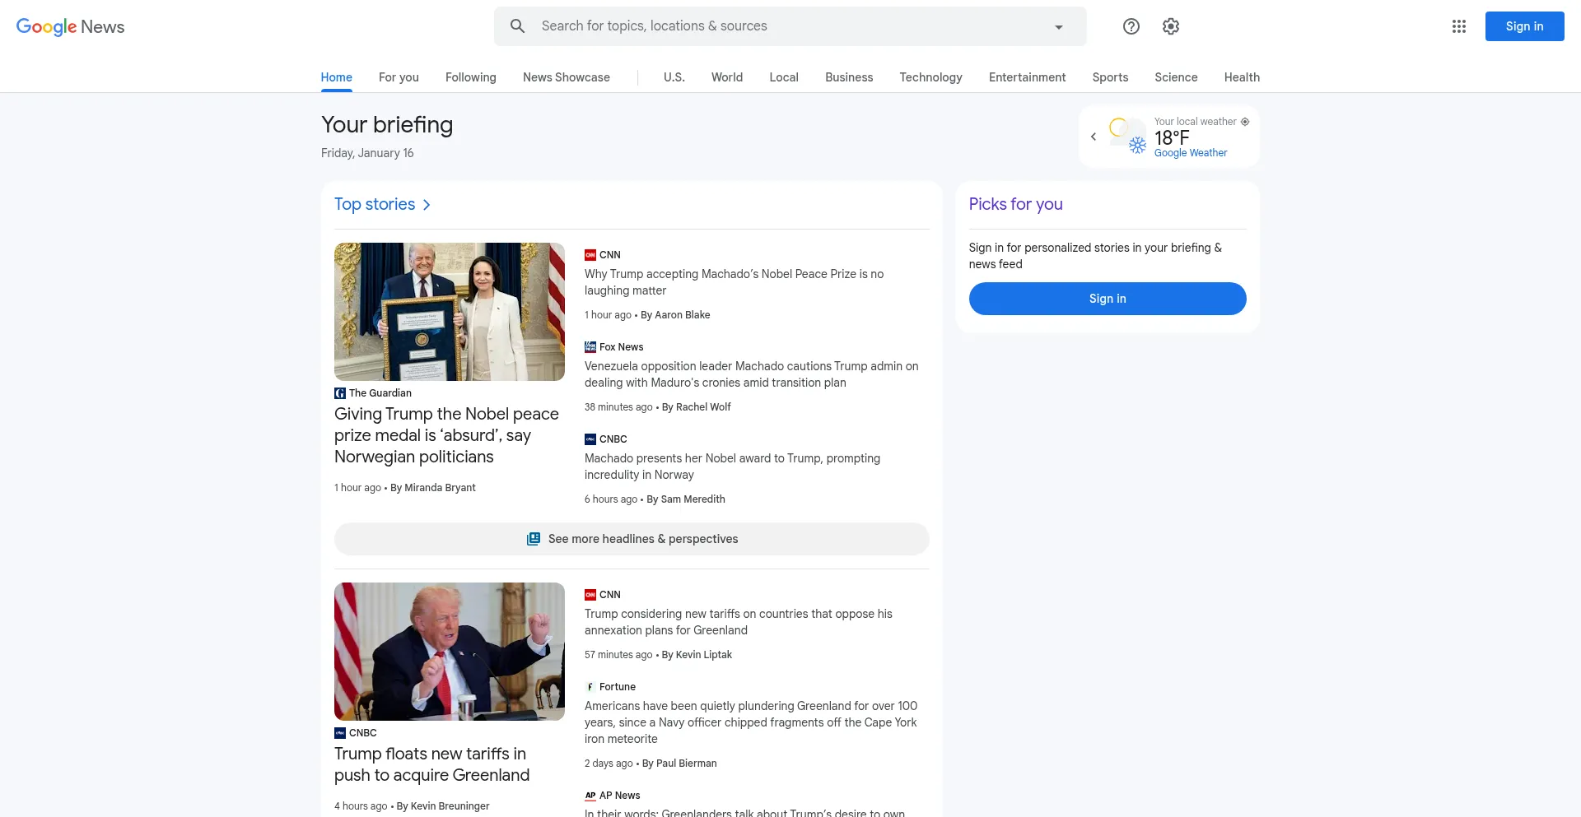The image size is (1581, 817).
Task: Switch to the Technology tab
Action: click(x=930, y=77)
